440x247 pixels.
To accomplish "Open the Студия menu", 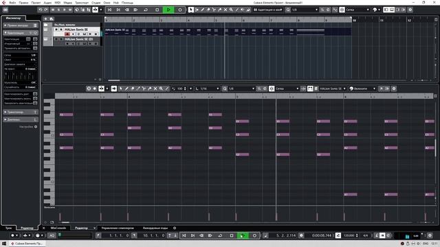I will (x=96, y=3).
